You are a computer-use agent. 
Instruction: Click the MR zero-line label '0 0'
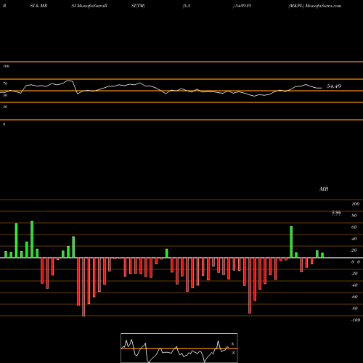[x=356, y=262]
